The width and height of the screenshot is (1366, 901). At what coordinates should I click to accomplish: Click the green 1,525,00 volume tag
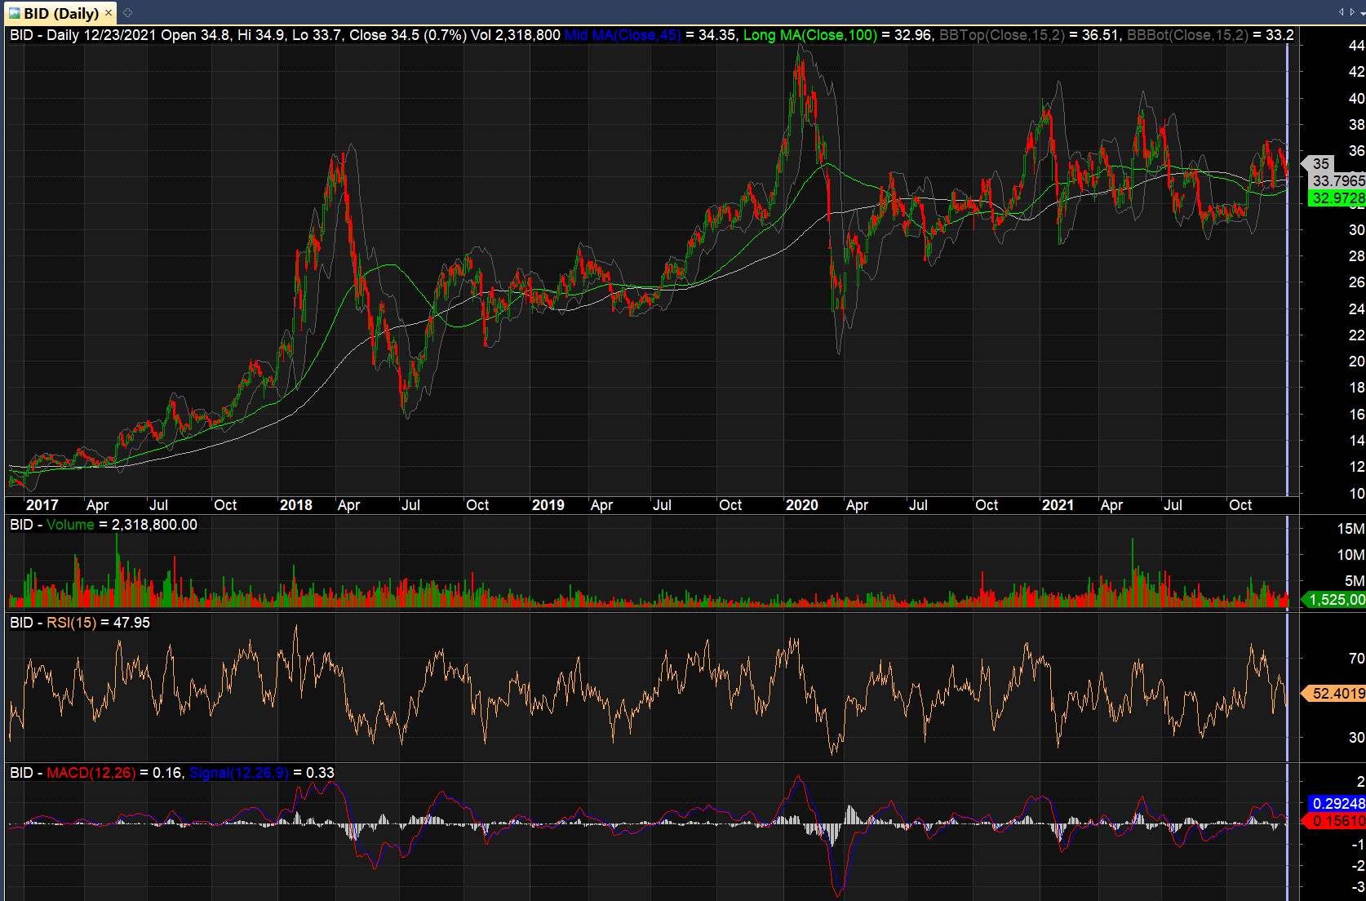click(1334, 599)
